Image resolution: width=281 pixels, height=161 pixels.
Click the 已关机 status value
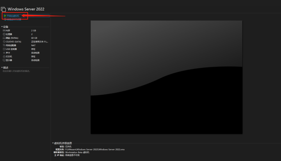(68, 147)
